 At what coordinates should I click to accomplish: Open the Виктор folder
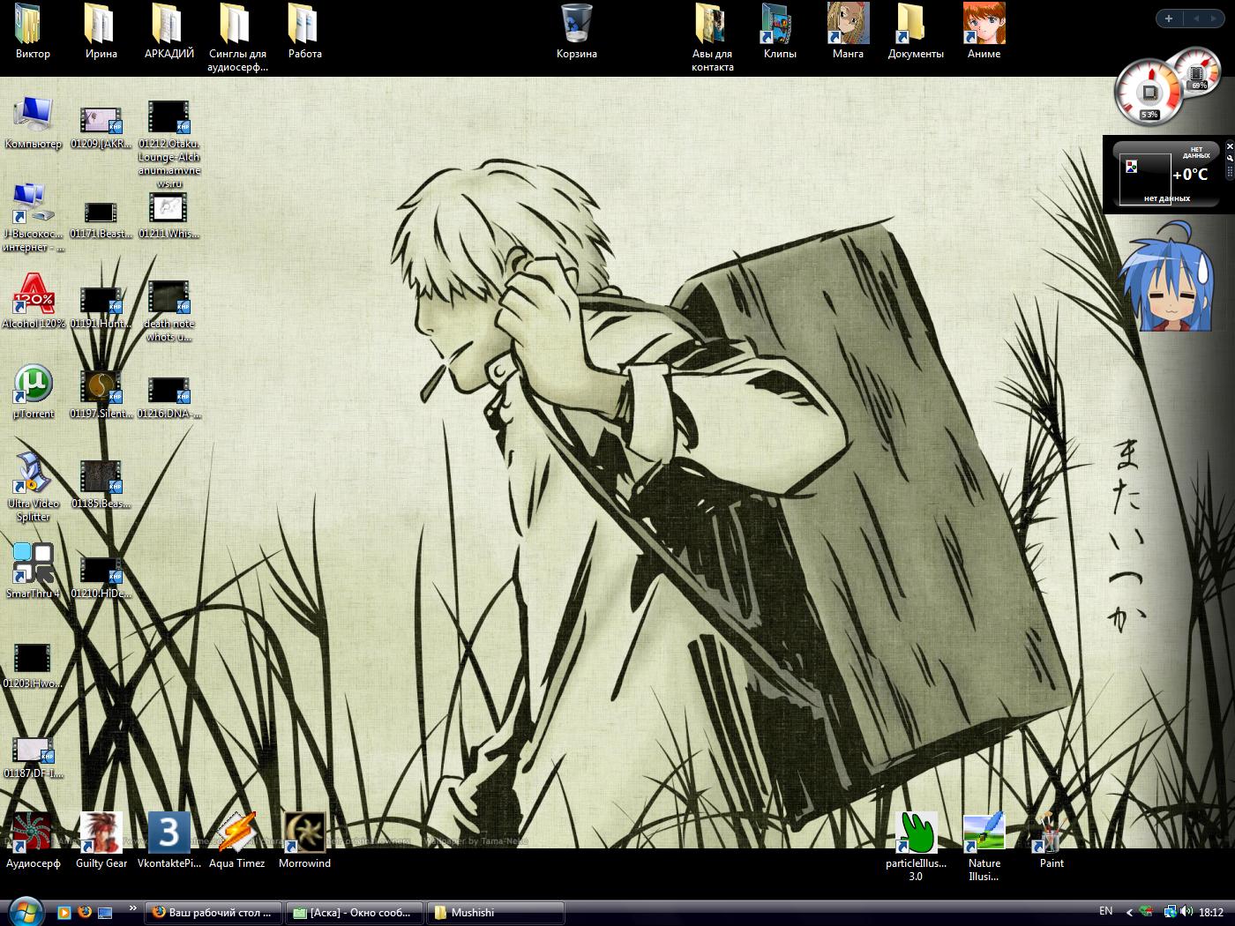(33, 32)
